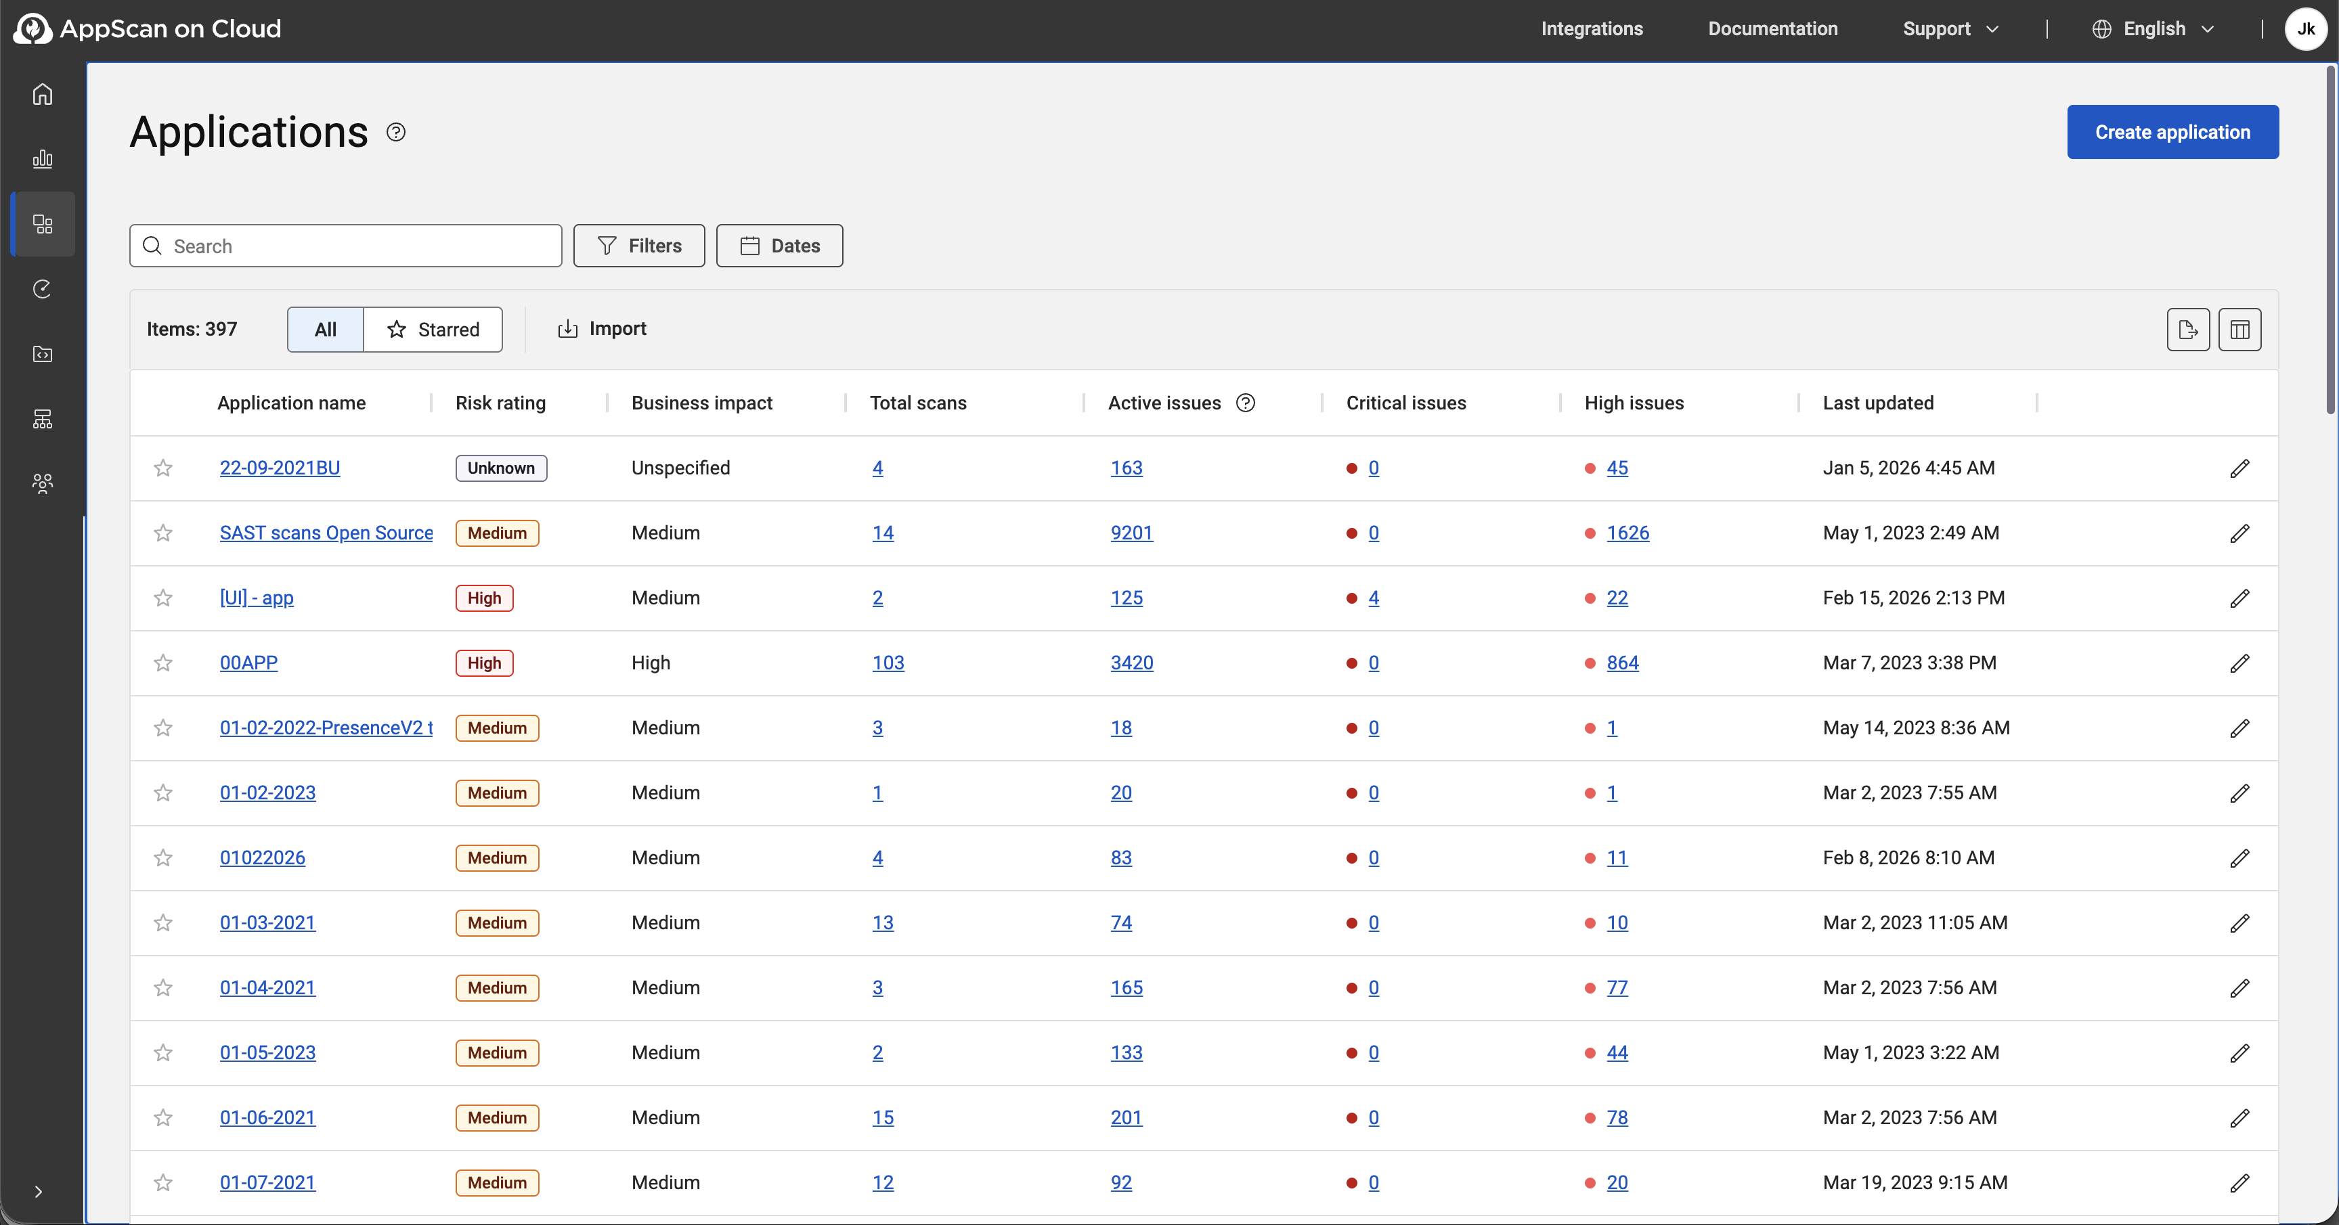Viewport: 2339px width, 1225px height.
Task: Expand the Support dropdown menu
Action: coord(1950,29)
